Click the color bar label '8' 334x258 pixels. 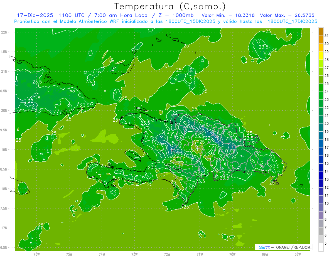tap(326, 220)
